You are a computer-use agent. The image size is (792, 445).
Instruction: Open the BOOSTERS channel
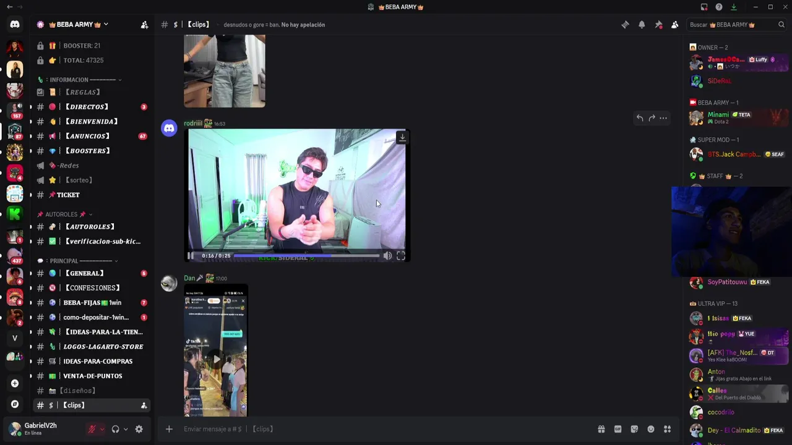point(91,151)
